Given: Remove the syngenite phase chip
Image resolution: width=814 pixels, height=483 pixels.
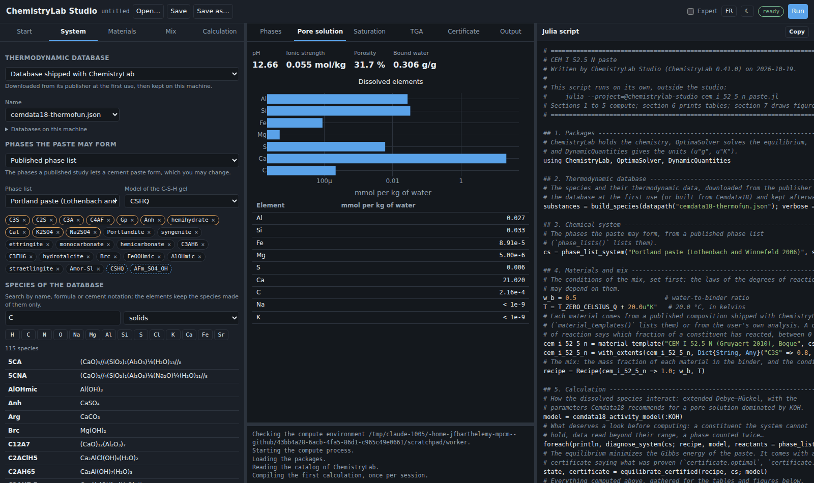Looking at the screenshot, I should [196, 232].
